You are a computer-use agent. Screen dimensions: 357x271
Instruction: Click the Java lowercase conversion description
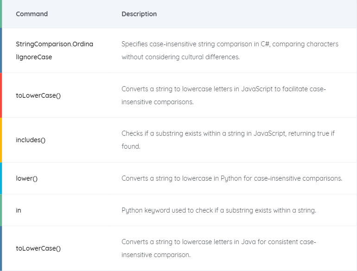tap(218, 248)
